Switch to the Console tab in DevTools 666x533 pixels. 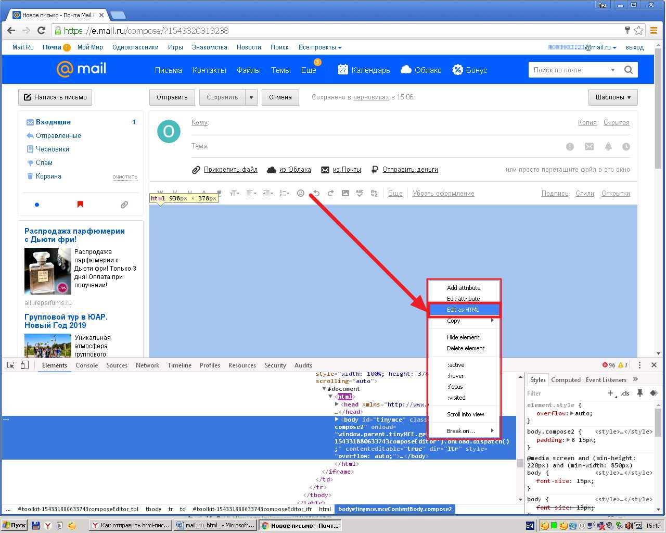pyautogui.click(x=86, y=365)
